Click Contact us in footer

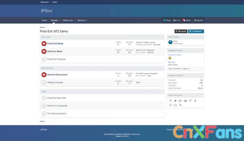[x=170, y=129]
